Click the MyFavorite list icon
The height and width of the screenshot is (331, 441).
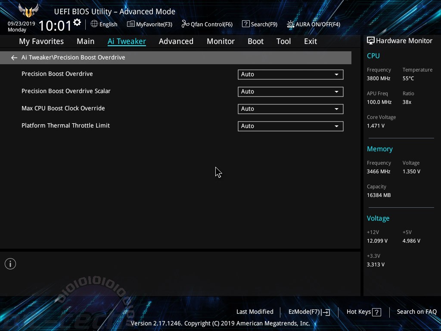[x=131, y=24]
